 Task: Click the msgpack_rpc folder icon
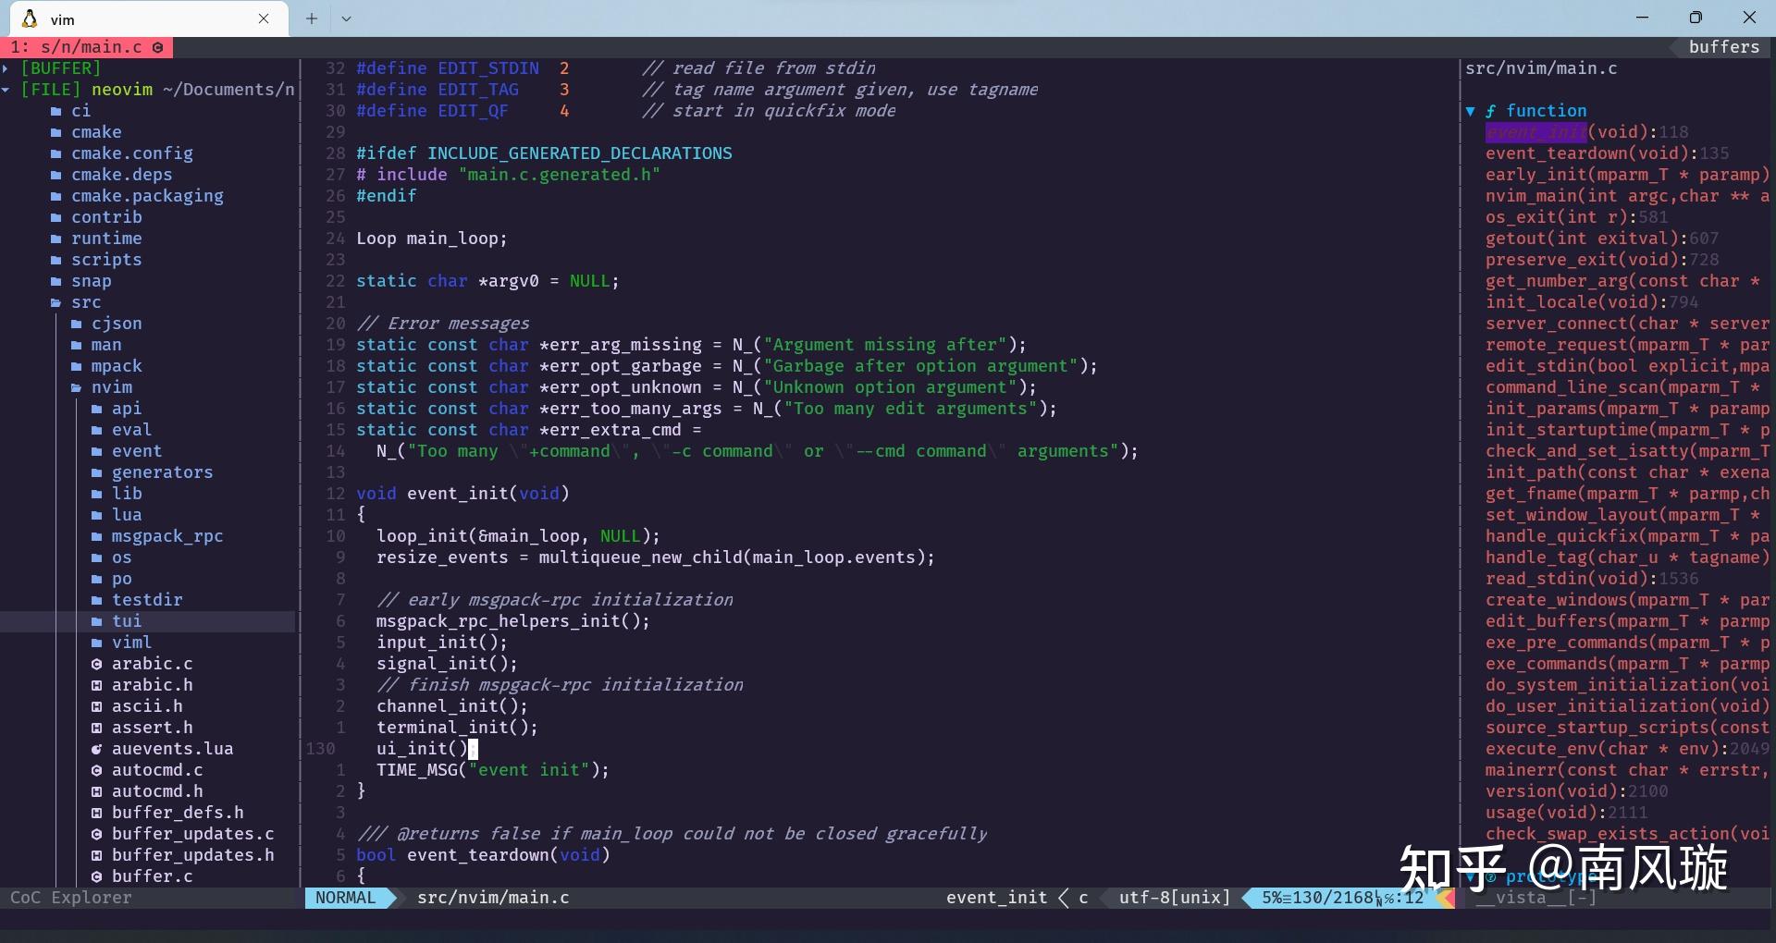(x=97, y=536)
